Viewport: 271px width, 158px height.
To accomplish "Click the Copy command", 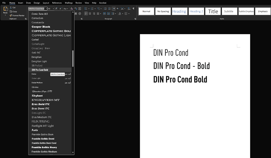I will [13, 11].
